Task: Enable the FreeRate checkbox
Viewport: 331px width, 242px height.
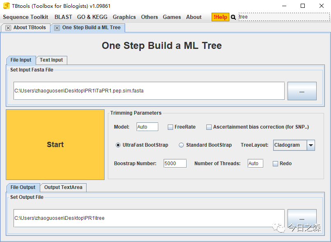Action: [170, 127]
